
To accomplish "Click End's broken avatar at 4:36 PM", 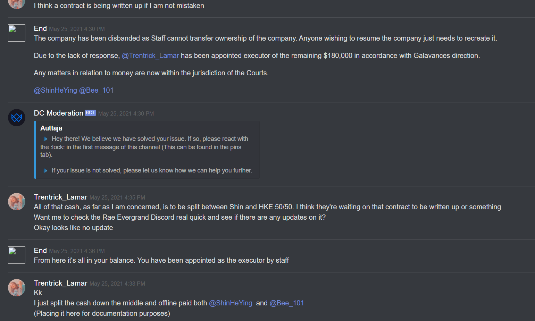I will pyautogui.click(x=17, y=255).
